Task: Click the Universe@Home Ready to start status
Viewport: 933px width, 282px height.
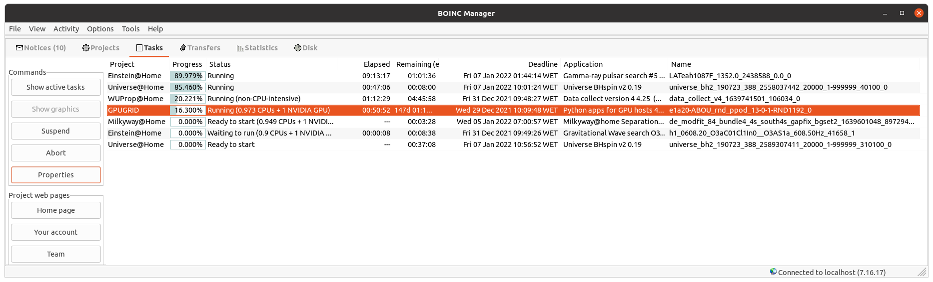Action: [x=231, y=144]
